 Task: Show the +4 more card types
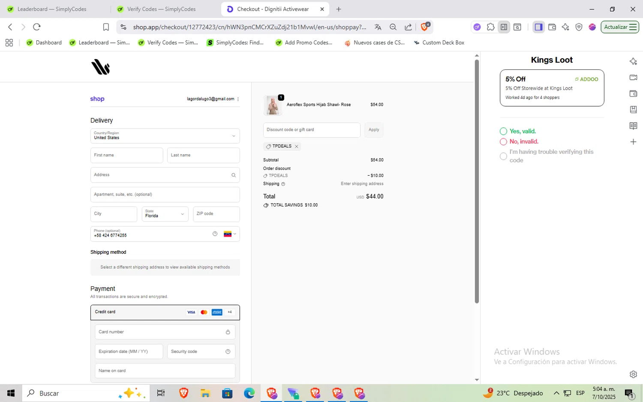coord(230,312)
